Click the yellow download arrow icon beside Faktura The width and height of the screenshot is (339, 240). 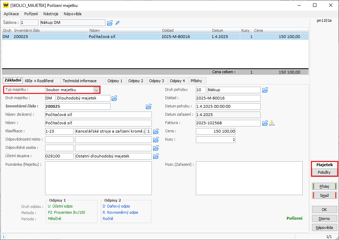272,123
